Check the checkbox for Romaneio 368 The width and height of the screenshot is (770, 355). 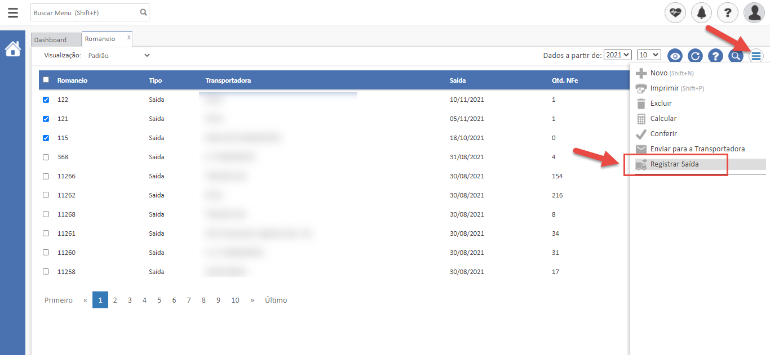[46, 157]
